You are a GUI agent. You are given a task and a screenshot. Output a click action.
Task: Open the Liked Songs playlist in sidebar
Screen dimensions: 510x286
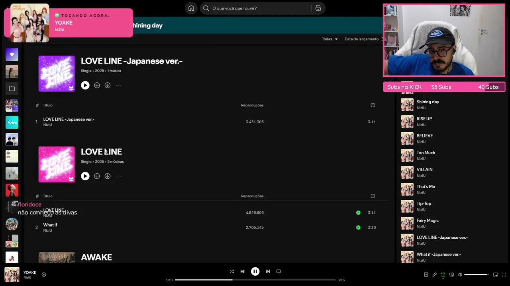(x=12, y=54)
